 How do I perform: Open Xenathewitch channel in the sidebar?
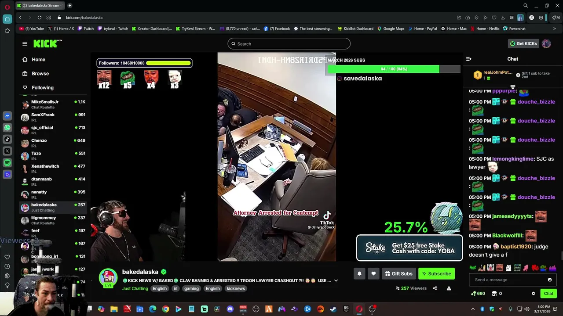[53, 169]
